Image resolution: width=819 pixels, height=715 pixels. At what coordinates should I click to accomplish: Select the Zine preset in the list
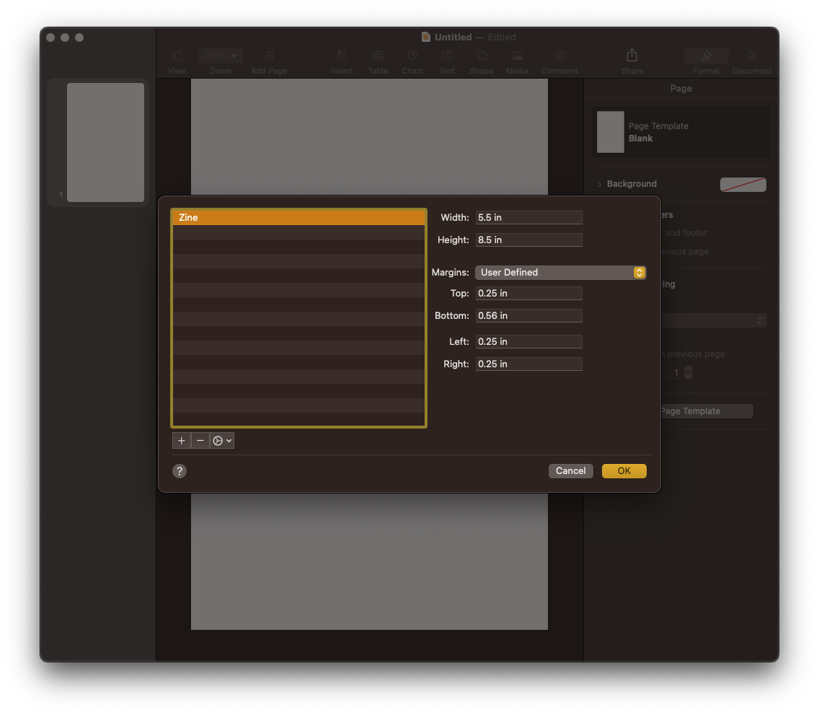point(298,216)
